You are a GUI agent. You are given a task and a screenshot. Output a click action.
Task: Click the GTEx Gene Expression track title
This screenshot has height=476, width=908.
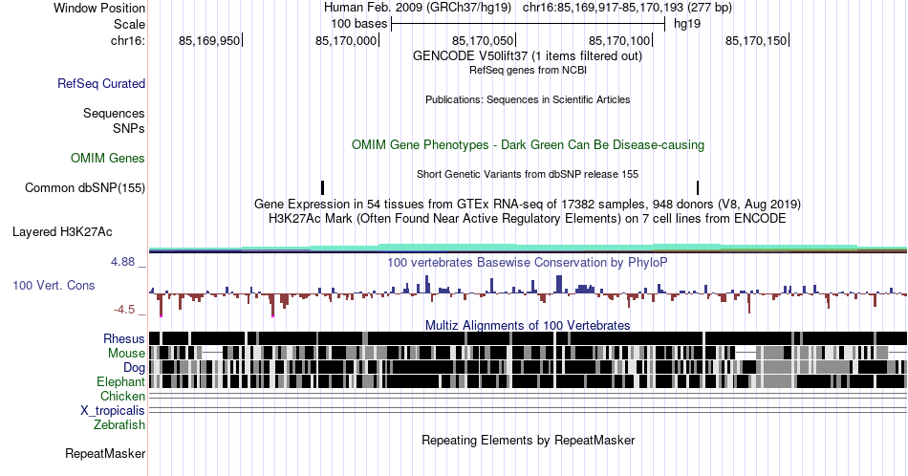(x=528, y=204)
